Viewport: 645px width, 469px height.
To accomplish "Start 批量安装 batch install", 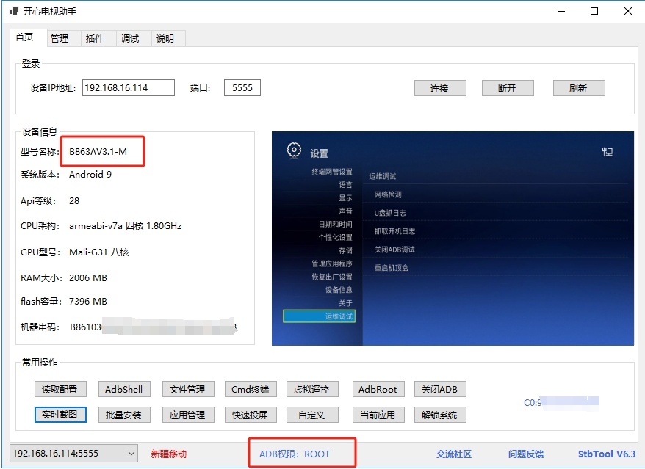I will (x=123, y=414).
